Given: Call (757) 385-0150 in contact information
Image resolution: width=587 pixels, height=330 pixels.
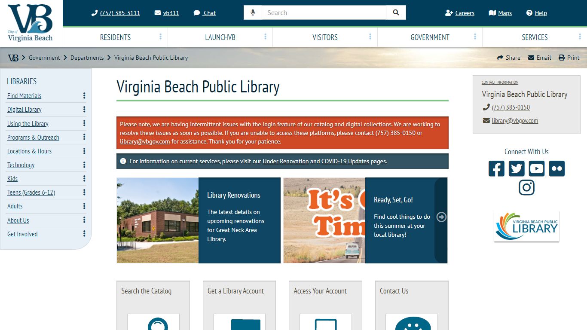Looking at the screenshot, I should click(511, 107).
